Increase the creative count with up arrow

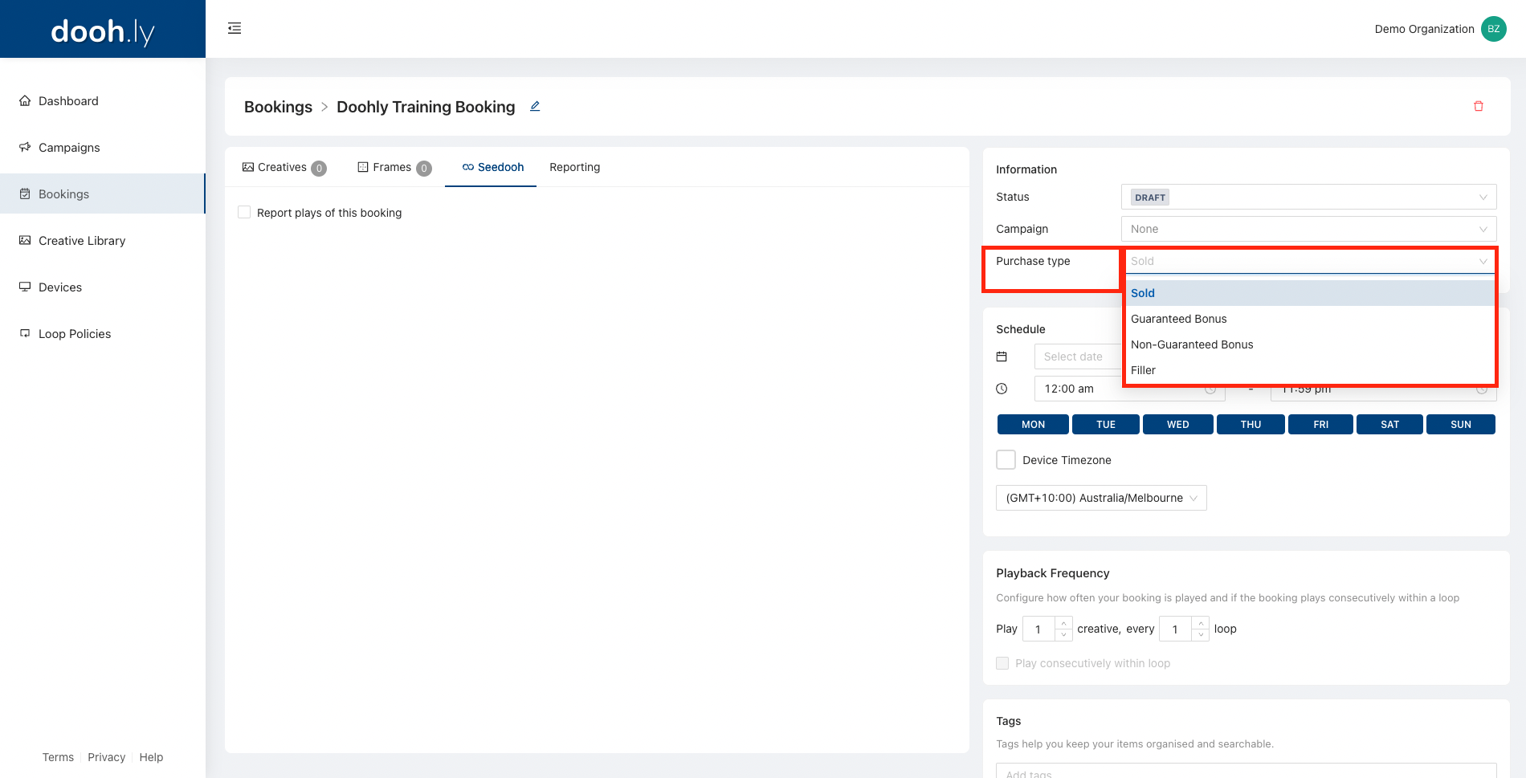point(1064,623)
